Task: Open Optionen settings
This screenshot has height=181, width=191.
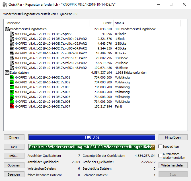Action: tap(14, 165)
